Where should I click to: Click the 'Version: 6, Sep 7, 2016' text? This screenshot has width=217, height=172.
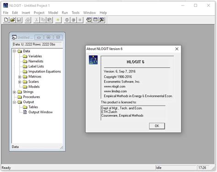pos(119,72)
